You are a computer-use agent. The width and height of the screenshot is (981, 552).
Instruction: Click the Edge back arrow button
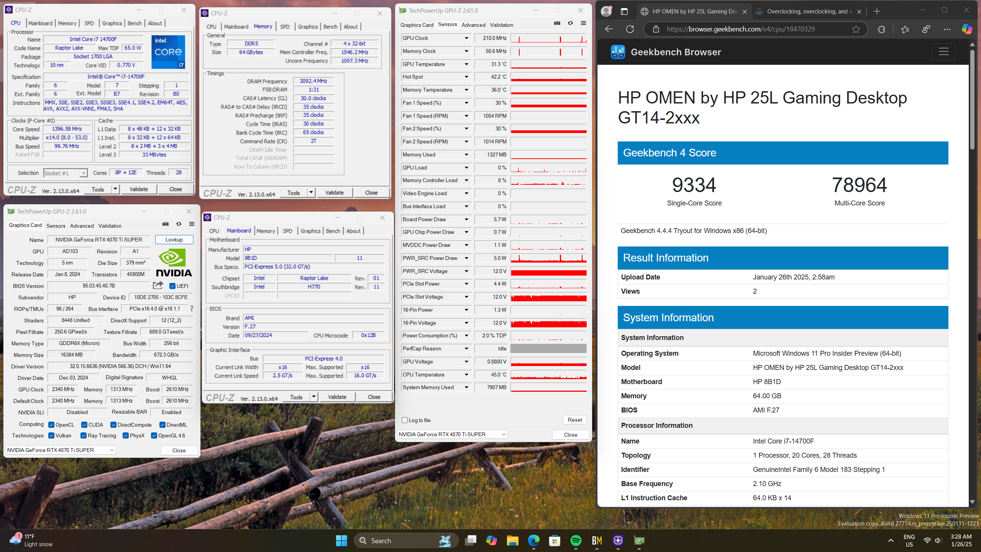pyautogui.click(x=609, y=29)
